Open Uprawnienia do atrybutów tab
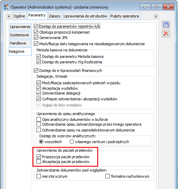 [86, 16]
